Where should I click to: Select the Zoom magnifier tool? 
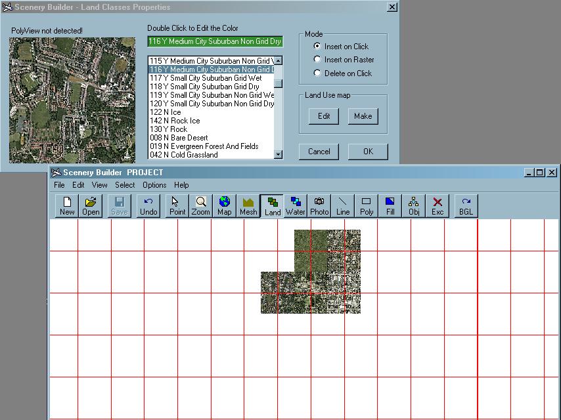(x=200, y=205)
